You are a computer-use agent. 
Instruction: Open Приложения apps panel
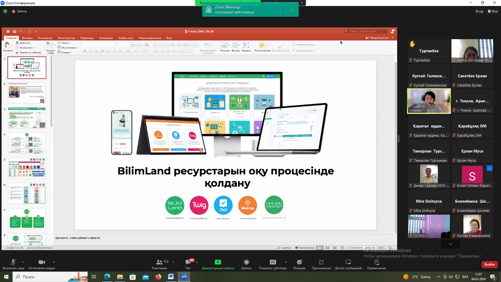point(321,264)
